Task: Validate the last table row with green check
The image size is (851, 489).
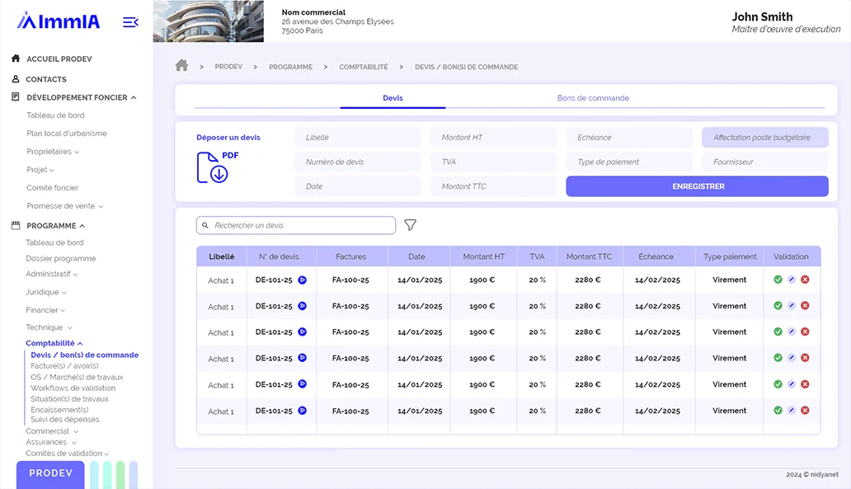Action: coord(778,411)
